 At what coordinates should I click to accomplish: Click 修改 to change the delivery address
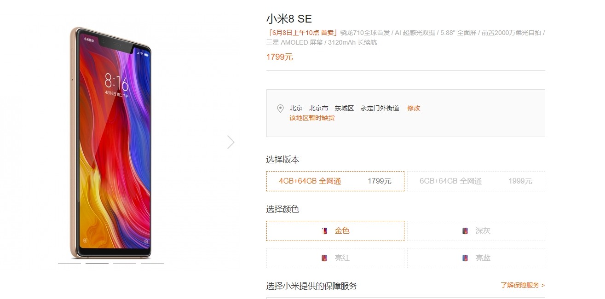[x=414, y=108]
